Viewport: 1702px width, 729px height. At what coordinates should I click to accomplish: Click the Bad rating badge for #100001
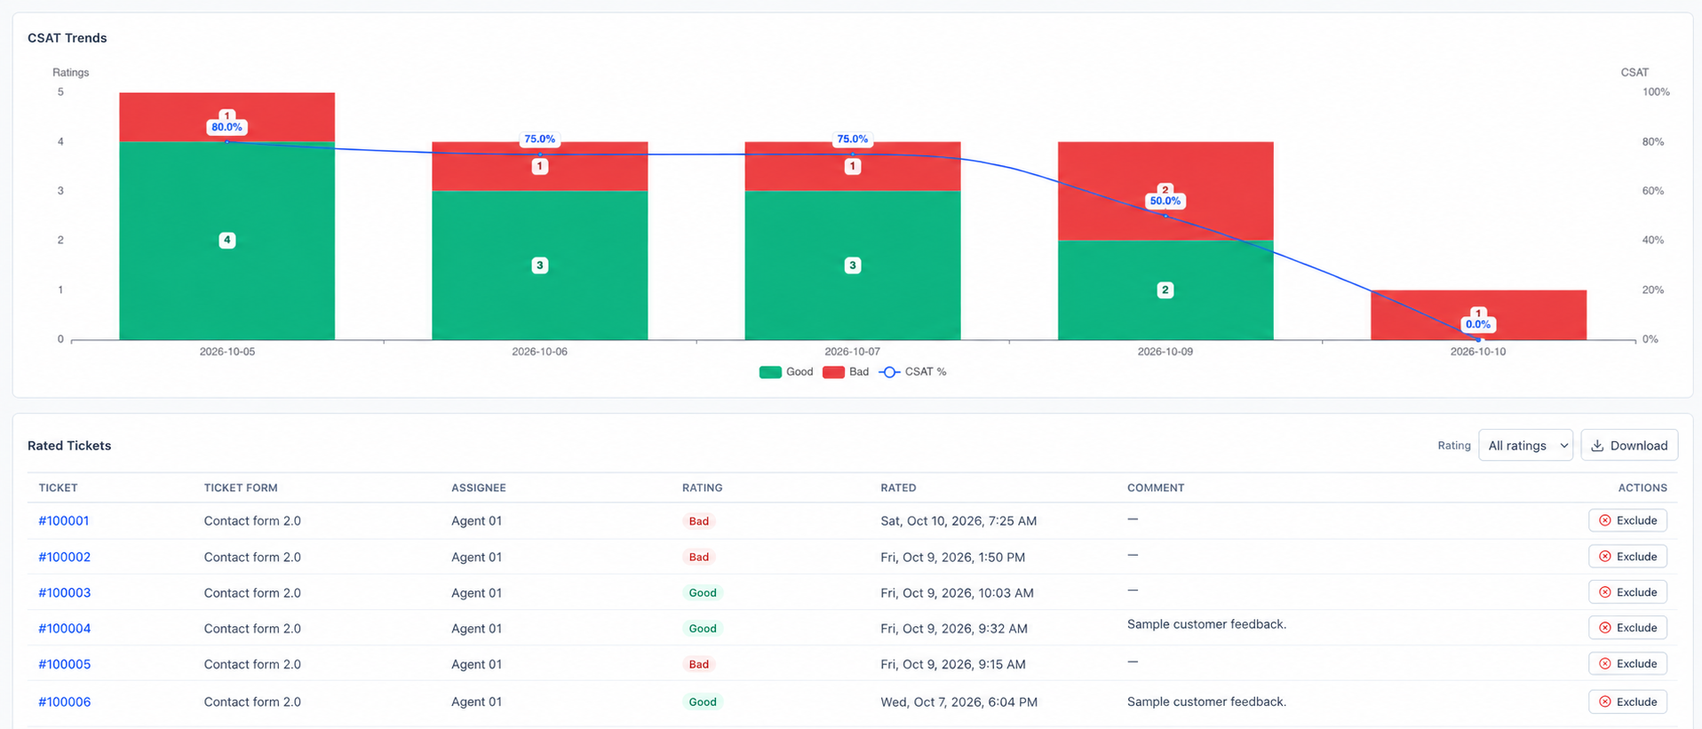pyautogui.click(x=699, y=521)
